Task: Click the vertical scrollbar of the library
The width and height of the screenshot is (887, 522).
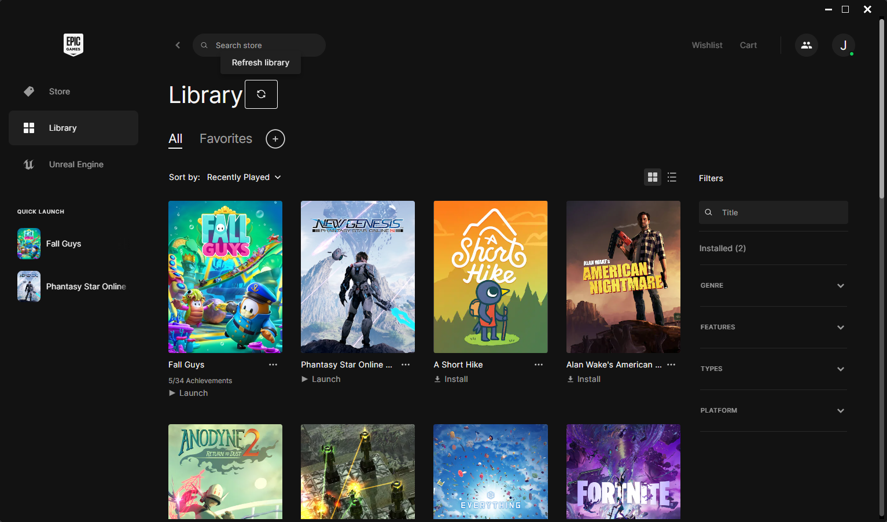Action: coord(881,110)
